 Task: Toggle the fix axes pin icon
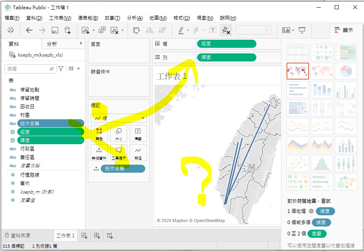coord(226,30)
